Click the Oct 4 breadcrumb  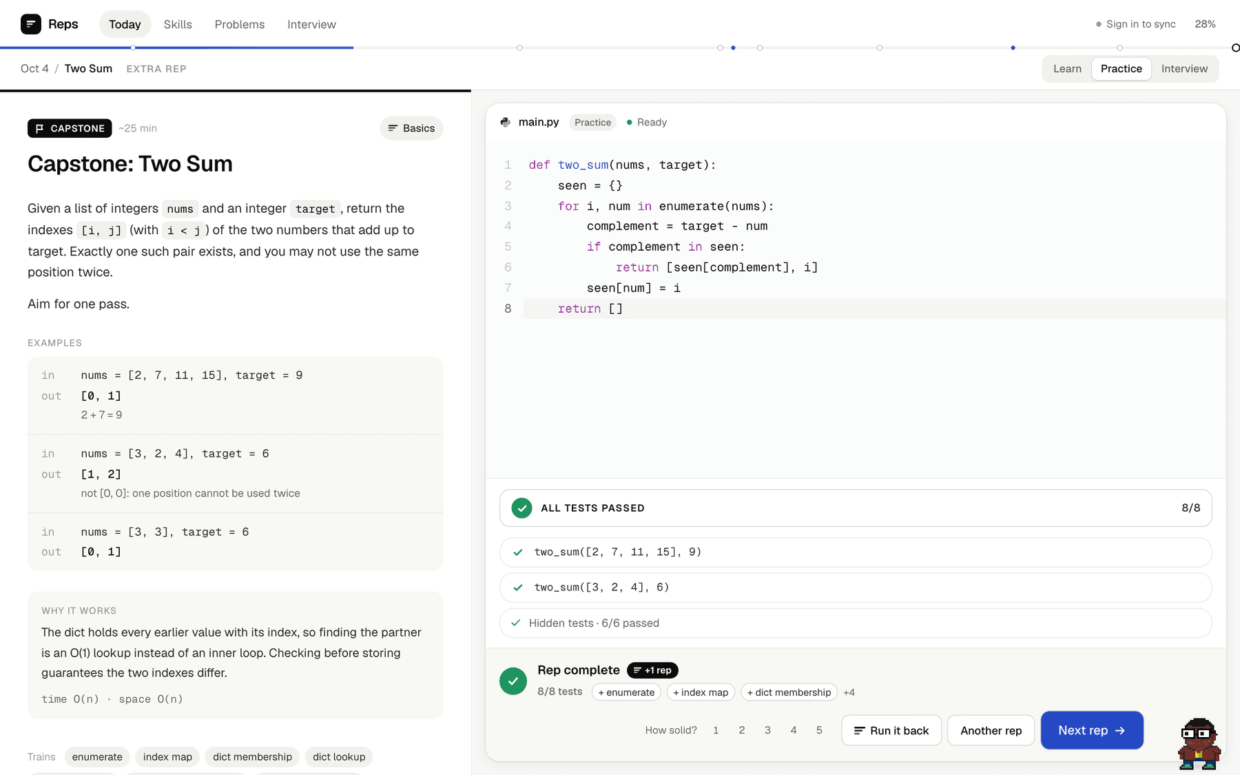[34, 69]
